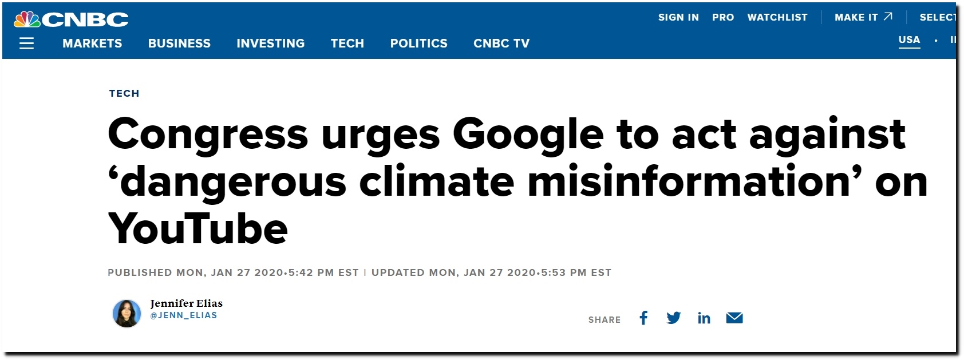Open @JENN_ELIAS Twitter handle link

pos(184,315)
